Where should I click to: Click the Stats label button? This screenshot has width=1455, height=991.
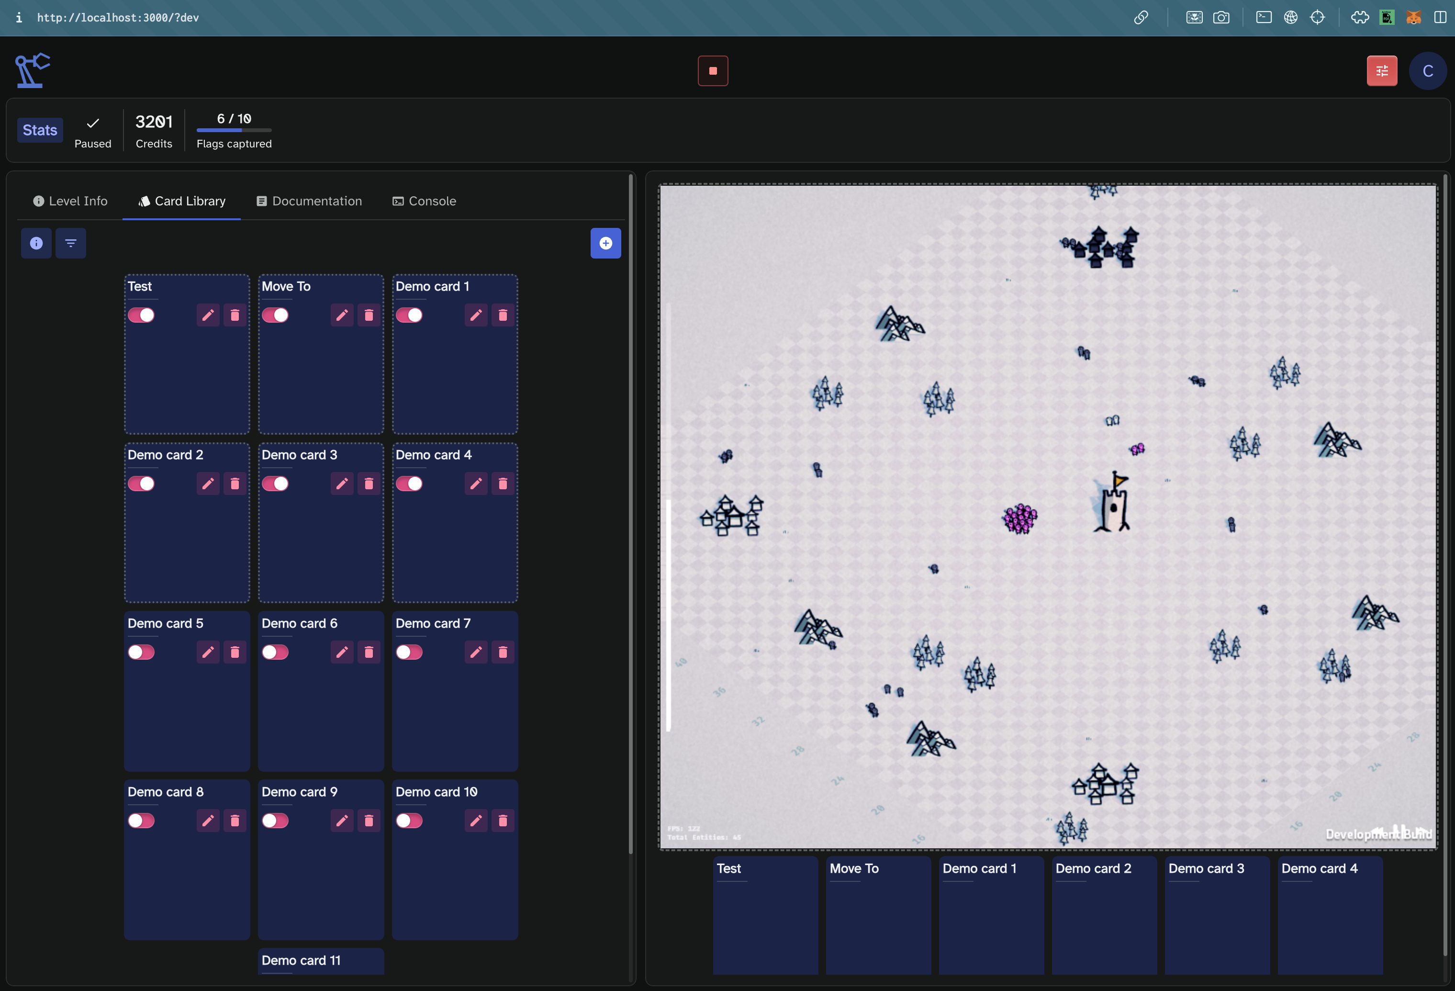[x=40, y=130]
